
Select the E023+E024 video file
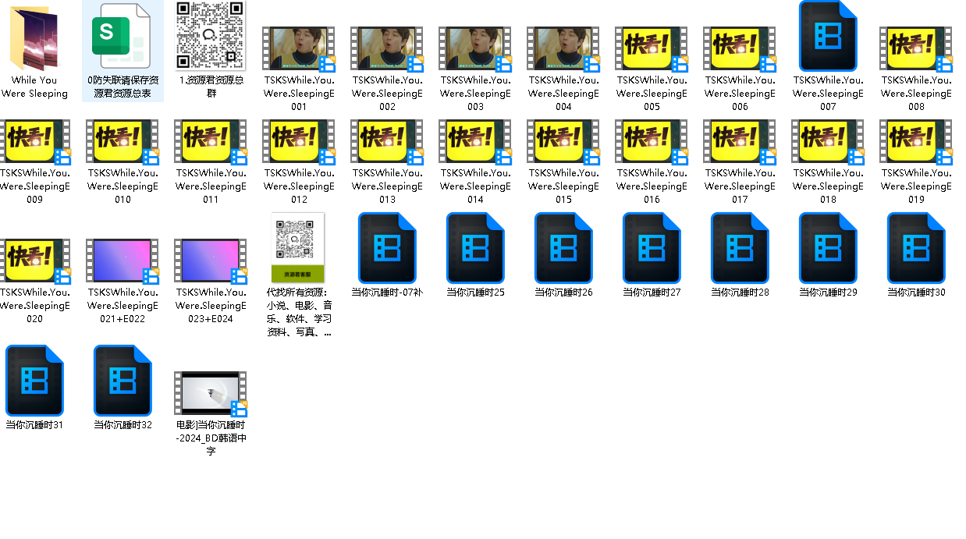tap(210, 261)
